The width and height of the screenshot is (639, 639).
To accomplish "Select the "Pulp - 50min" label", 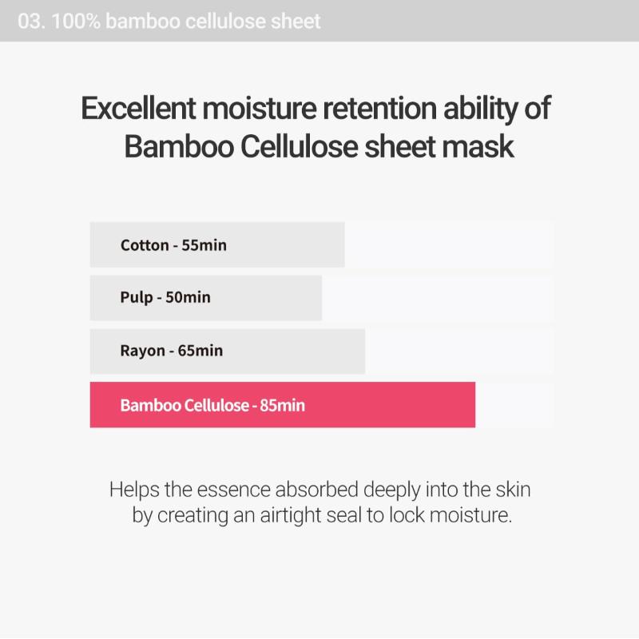I will pos(165,298).
